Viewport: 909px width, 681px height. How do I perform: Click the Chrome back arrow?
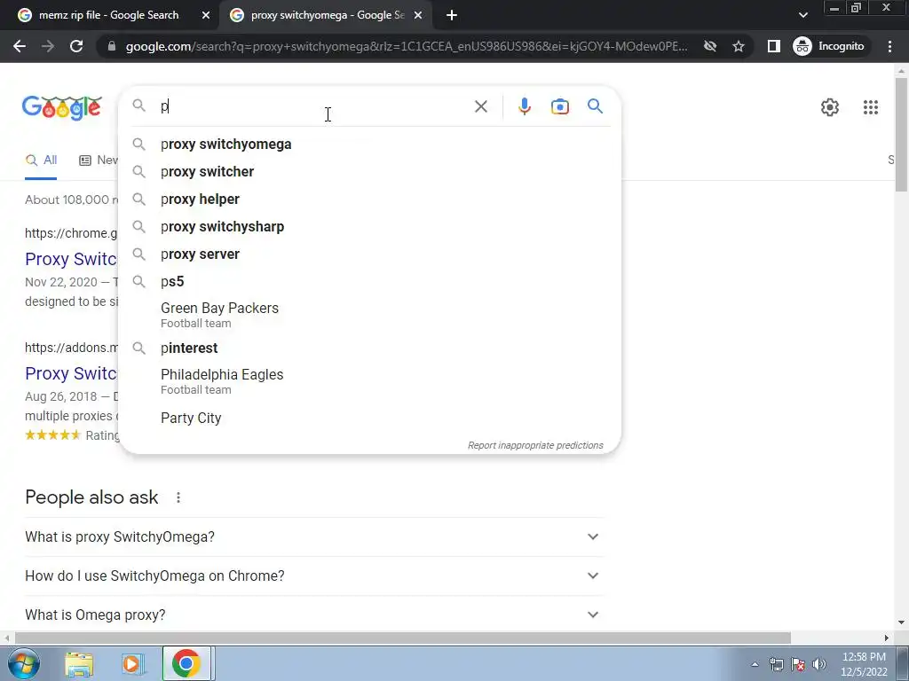20,46
